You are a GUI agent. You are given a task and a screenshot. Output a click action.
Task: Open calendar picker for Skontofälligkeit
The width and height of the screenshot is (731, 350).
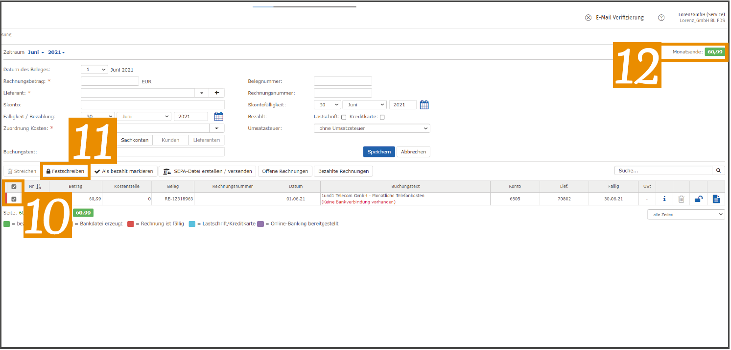pyautogui.click(x=424, y=104)
